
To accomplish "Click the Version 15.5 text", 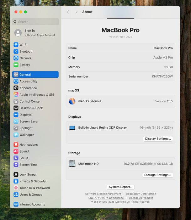I will pos(164,101).
